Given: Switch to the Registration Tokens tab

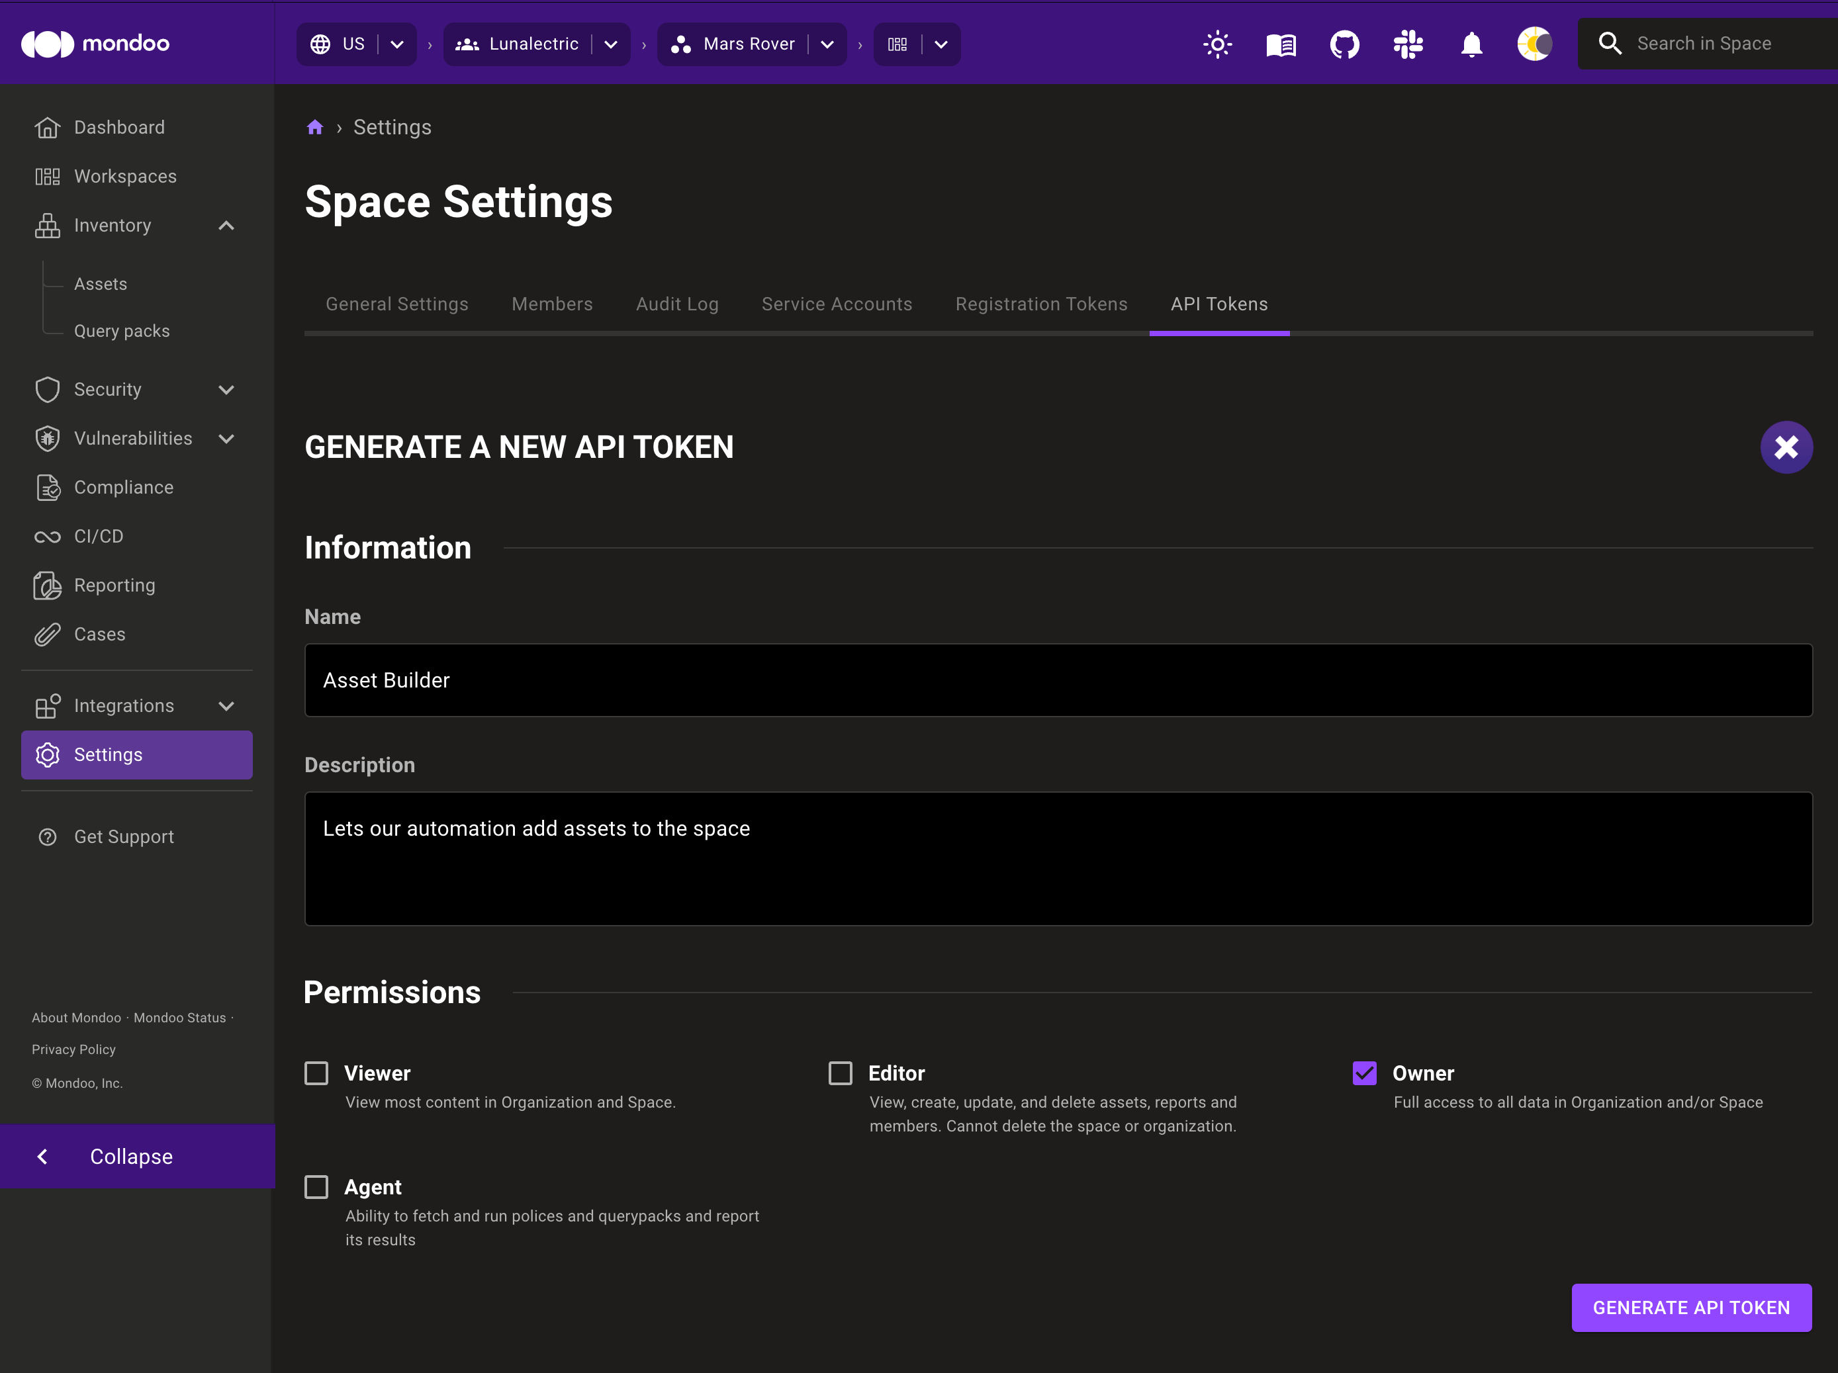Looking at the screenshot, I should [x=1042, y=304].
